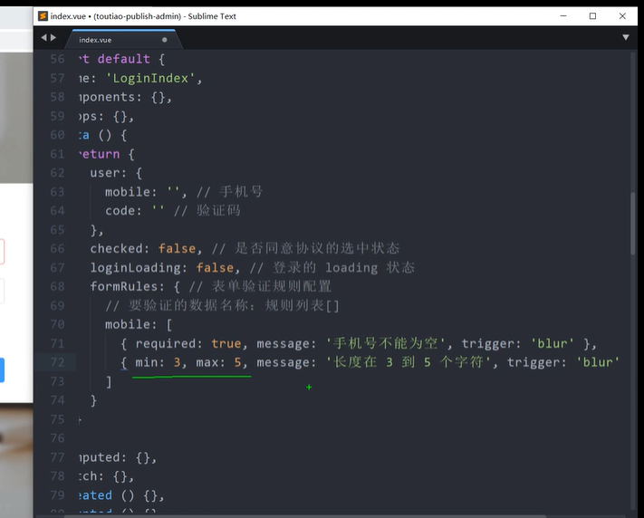Click the closing brace on line 74
Screen dimensions: 644x518
click(93, 400)
